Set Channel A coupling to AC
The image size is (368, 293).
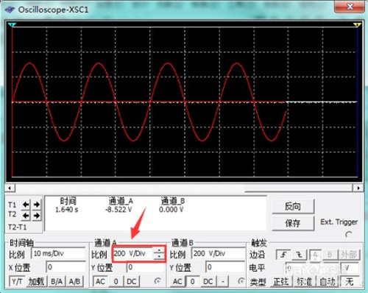pos(100,281)
